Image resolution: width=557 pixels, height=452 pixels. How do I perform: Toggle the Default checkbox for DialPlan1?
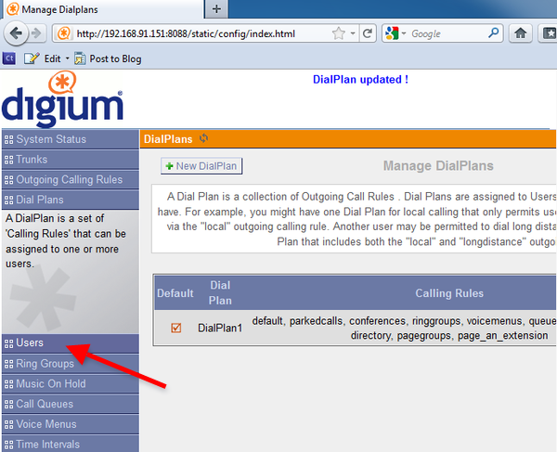click(x=175, y=328)
